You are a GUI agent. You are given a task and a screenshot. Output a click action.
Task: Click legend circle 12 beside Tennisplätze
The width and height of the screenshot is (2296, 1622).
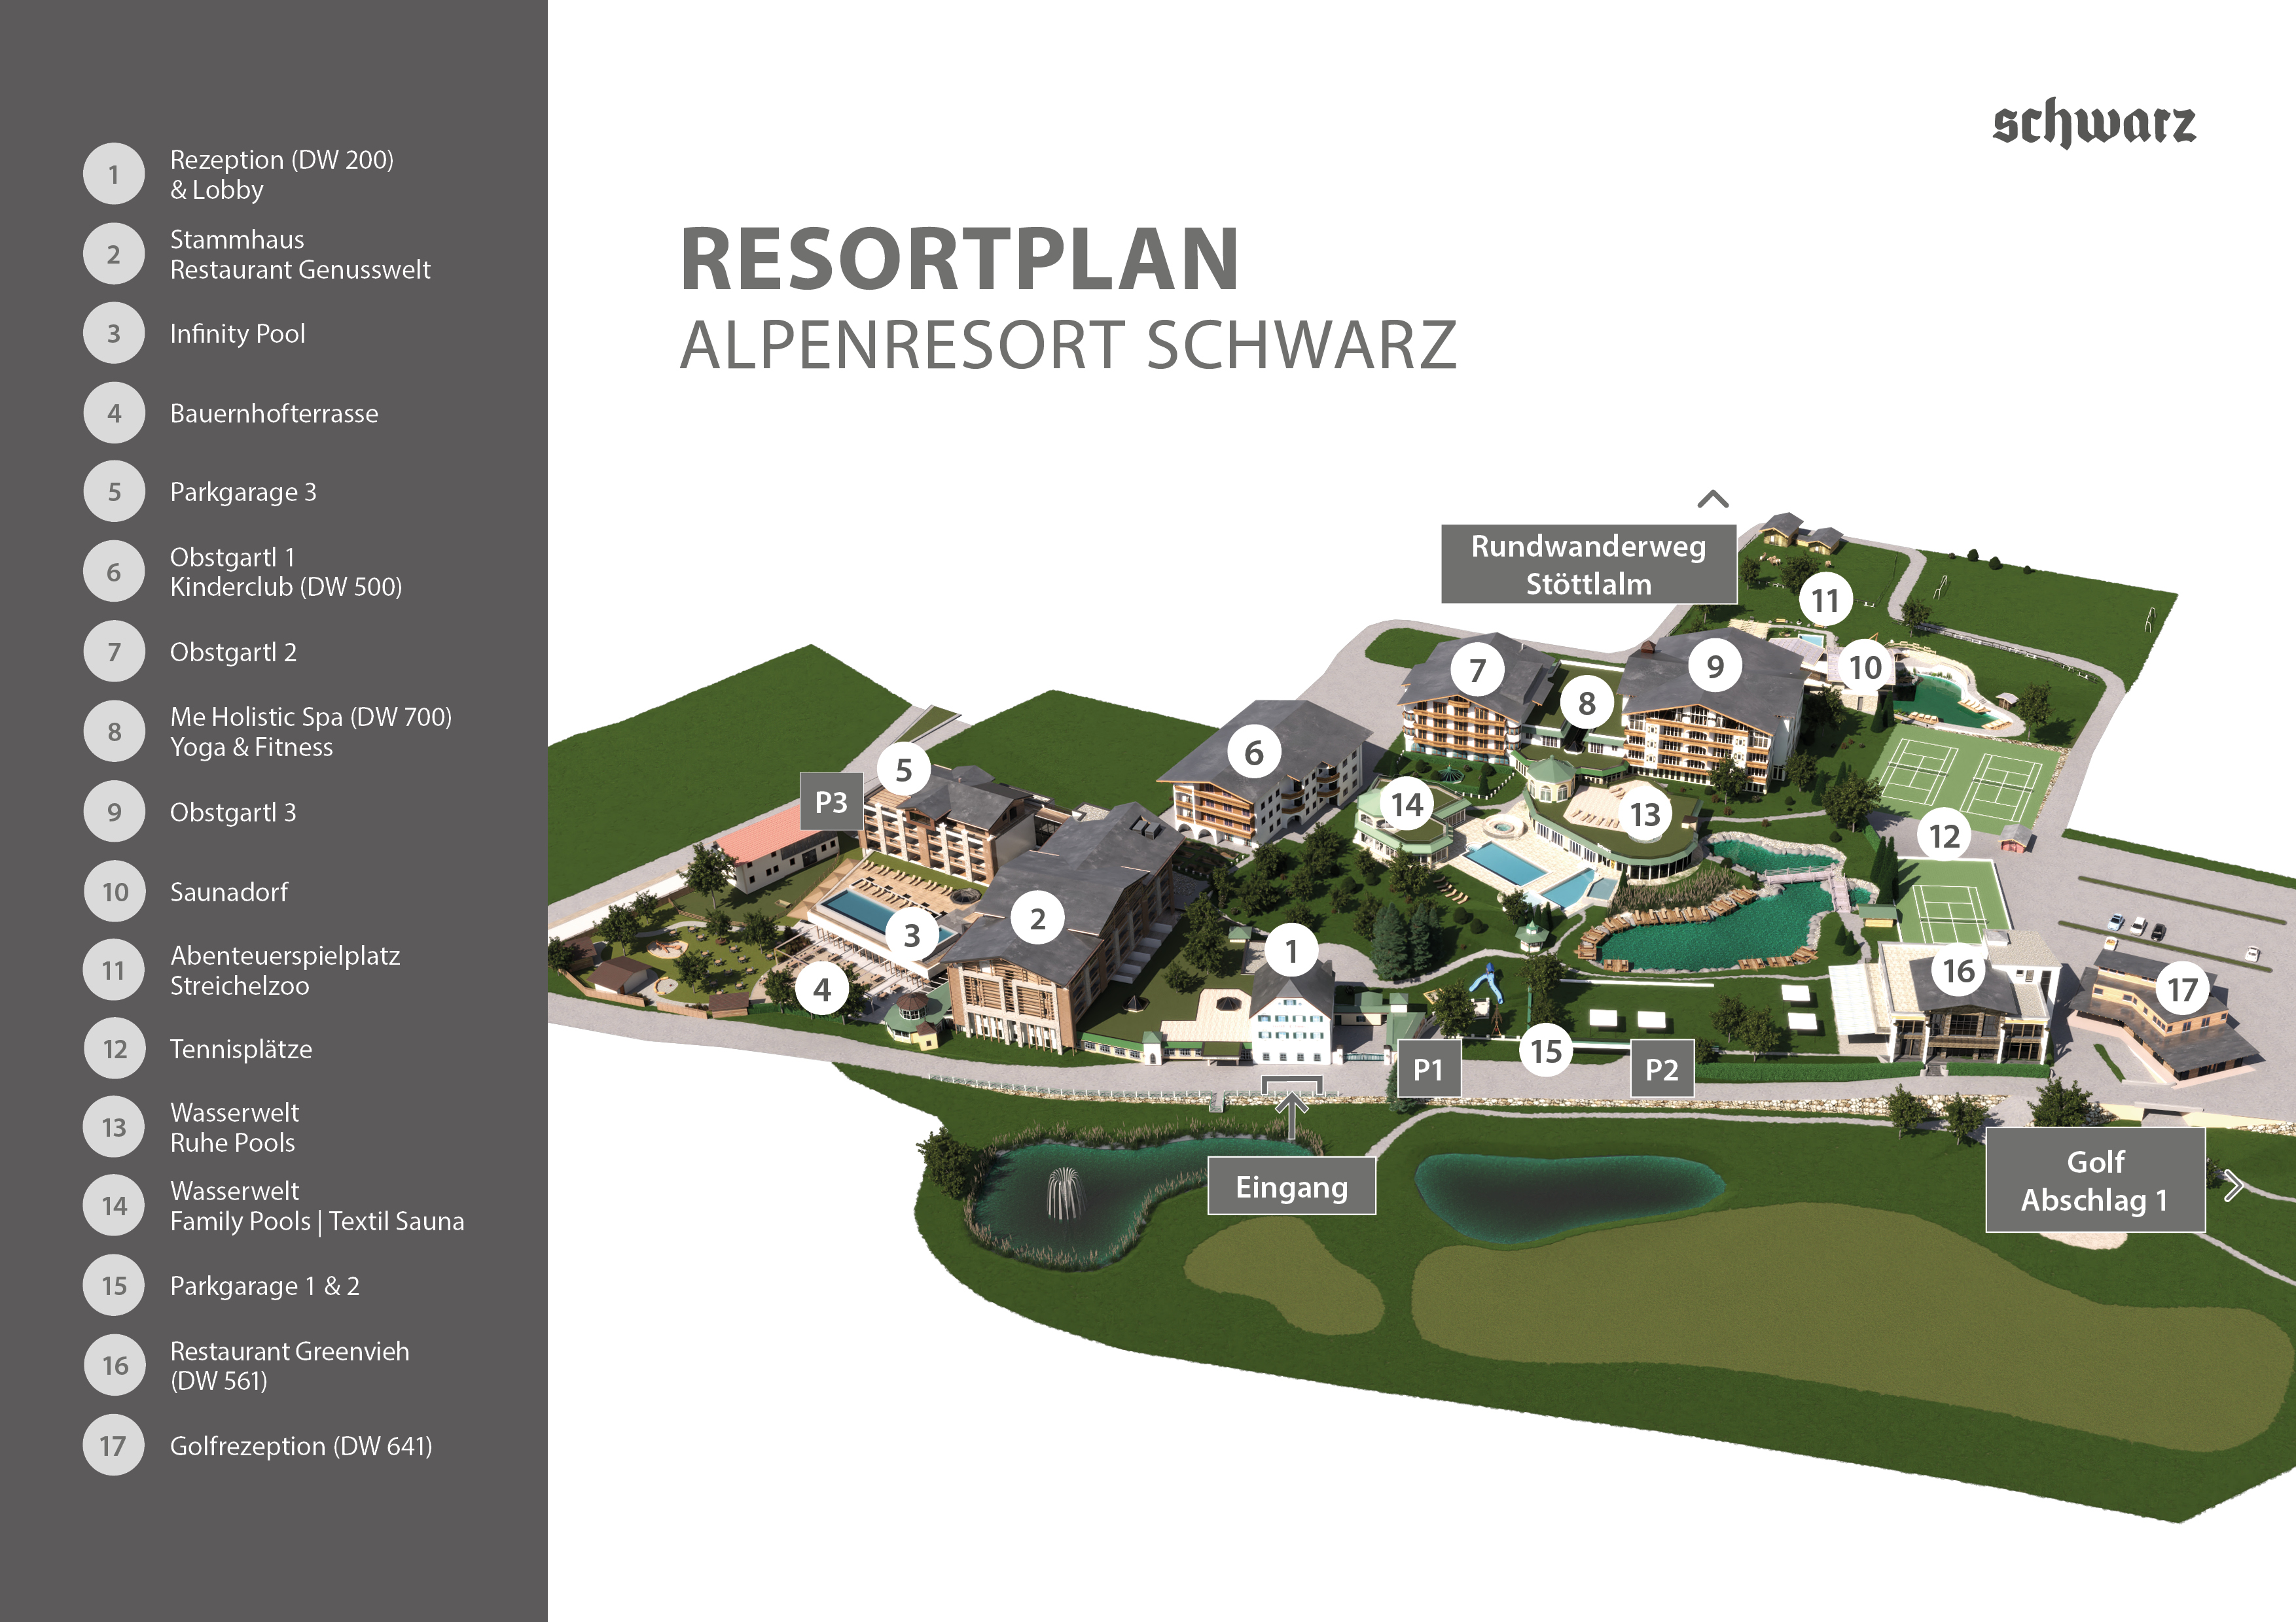point(114,1048)
